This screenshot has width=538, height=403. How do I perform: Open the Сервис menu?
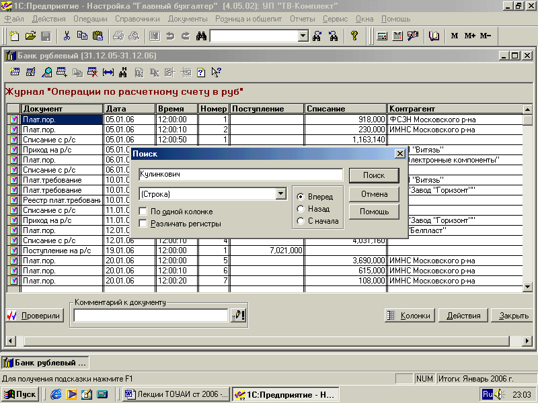point(335,19)
